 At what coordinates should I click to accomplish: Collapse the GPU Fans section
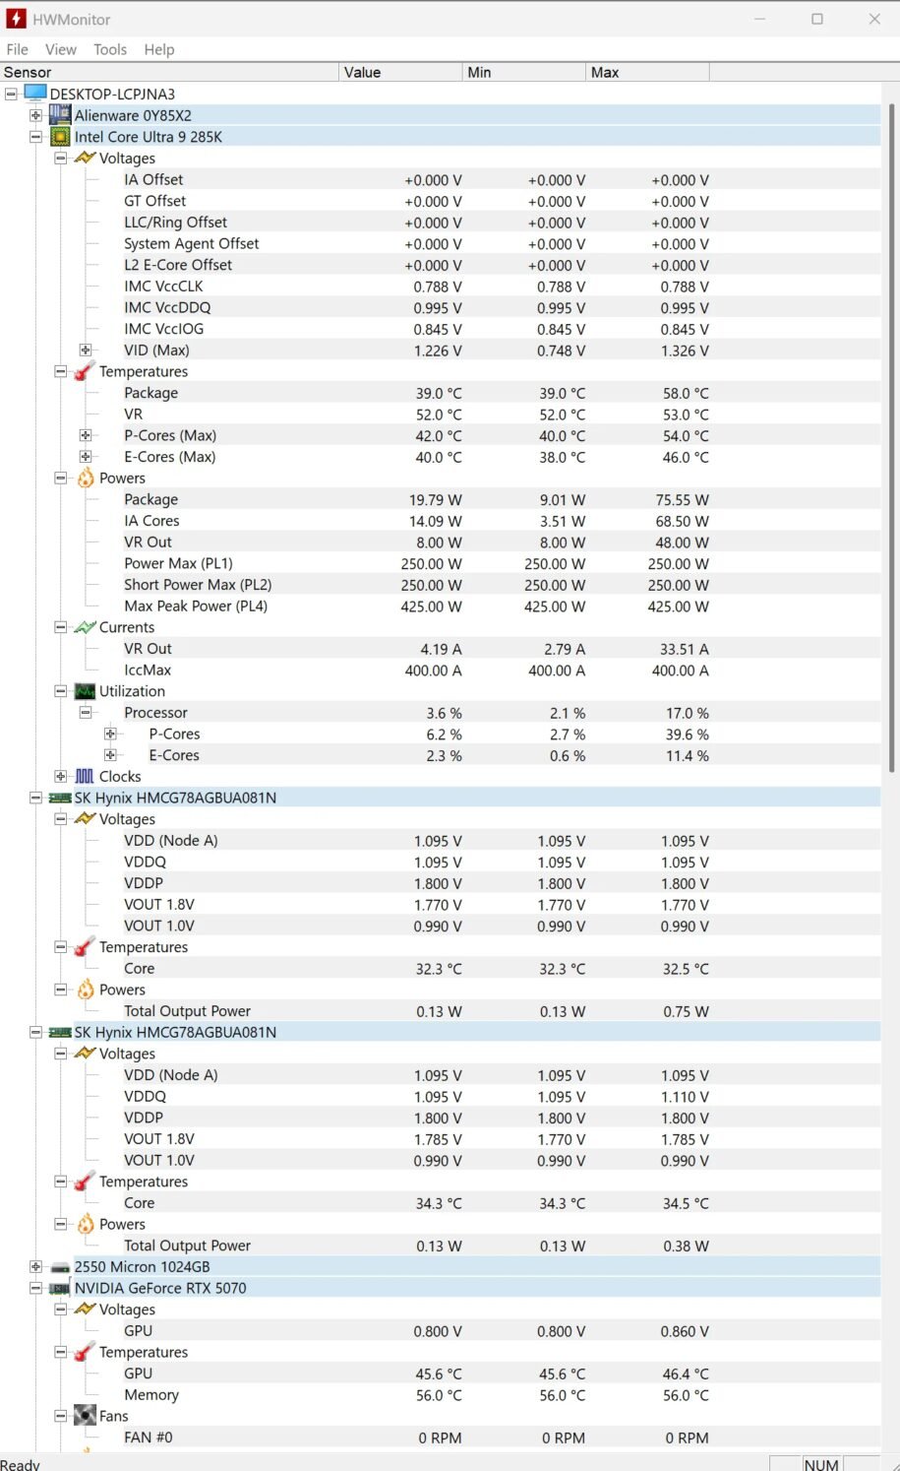61,1416
